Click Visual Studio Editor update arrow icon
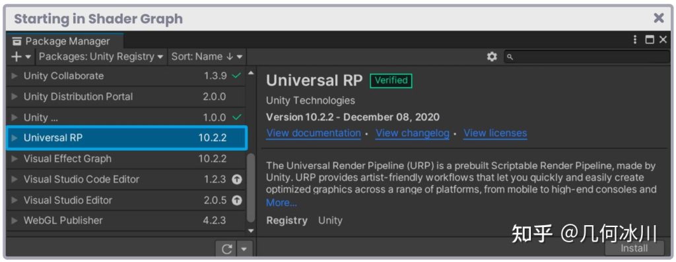This screenshot has width=676, height=262. click(236, 200)
